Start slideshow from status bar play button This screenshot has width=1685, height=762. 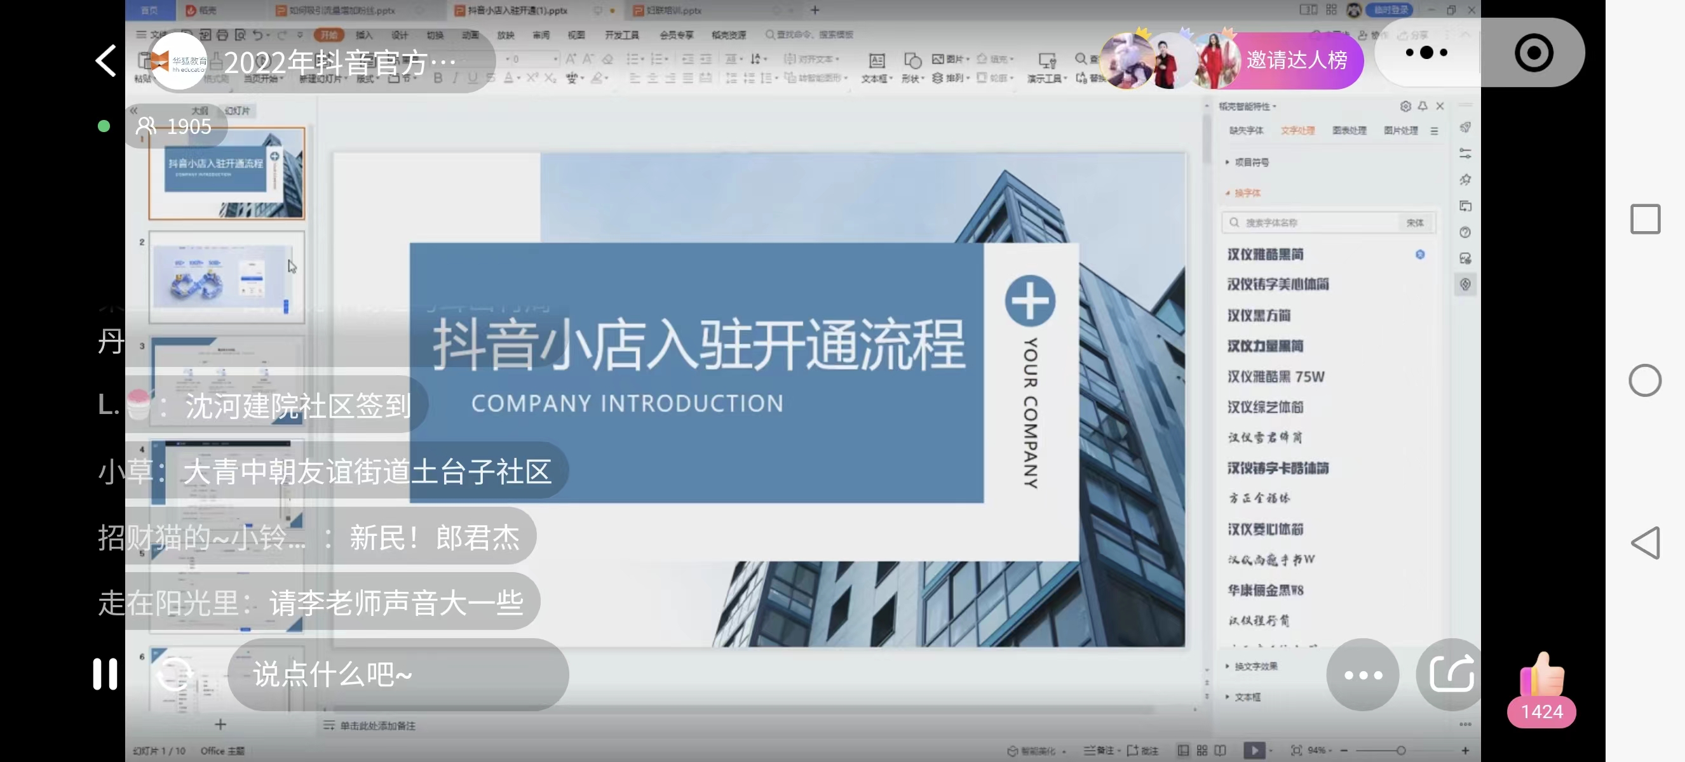point(1254,750)
